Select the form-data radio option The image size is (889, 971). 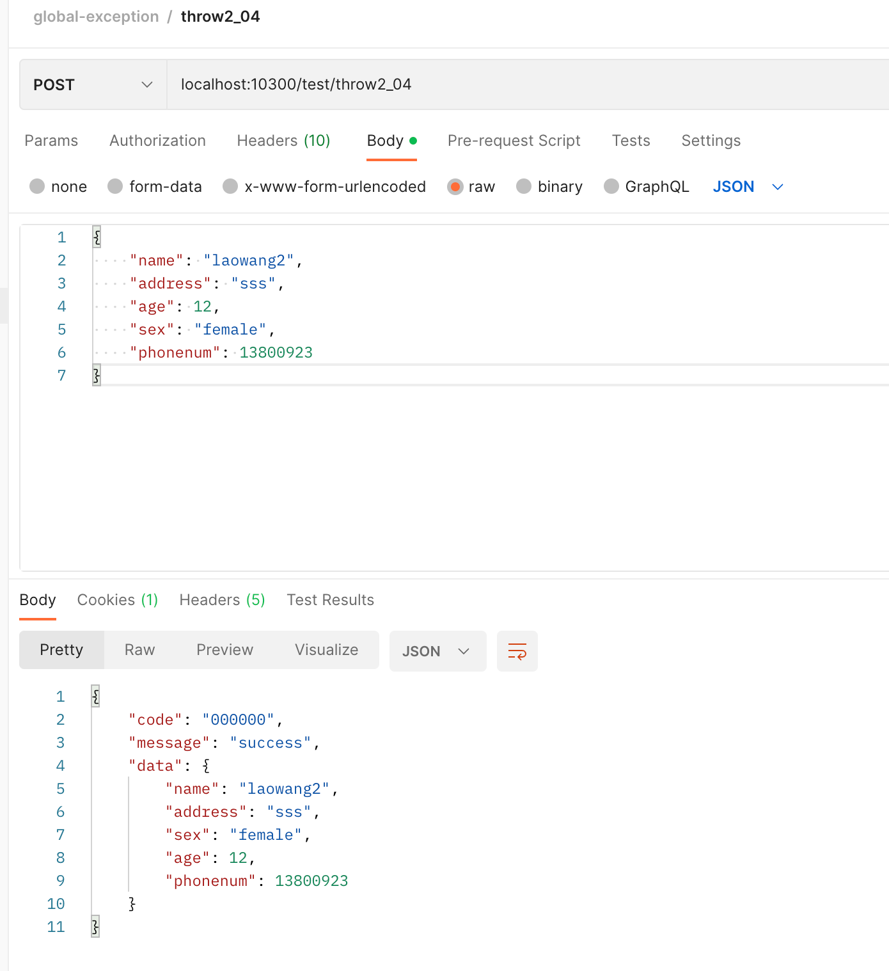[115, 187]
